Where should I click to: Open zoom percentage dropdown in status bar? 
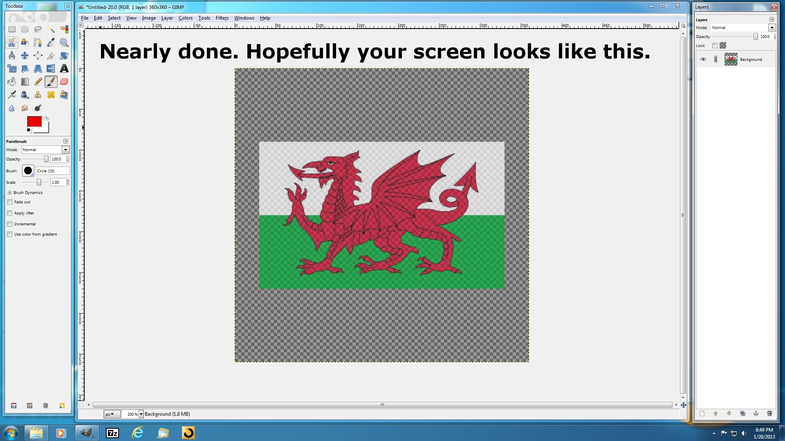click(141, 414)
